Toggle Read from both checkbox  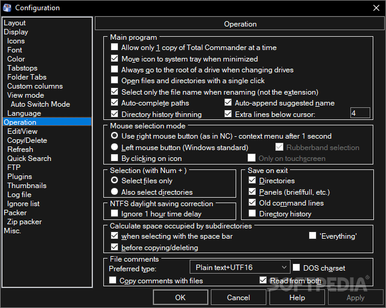pyautogui.click(x=263, y=280)
